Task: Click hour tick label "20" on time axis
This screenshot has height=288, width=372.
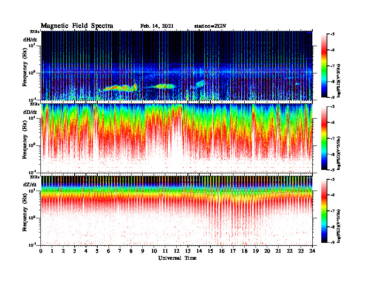Action: [267, 251]
